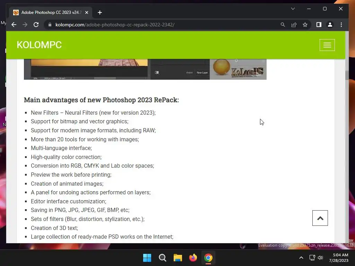Screen dimensions: 355x266
Task: Click 'Support for bitmap and vector graphics'
Action: click(x=79, y=122)
